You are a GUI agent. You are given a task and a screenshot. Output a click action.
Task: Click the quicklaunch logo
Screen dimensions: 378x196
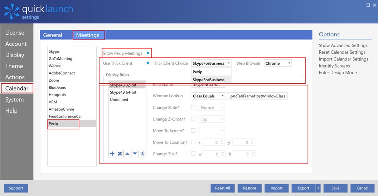39,11
